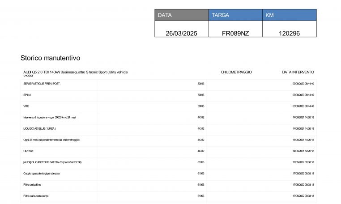The image size is (341, 204).
Task: Click the CHILOMETRAGGIO column header
Action: [236, 72]
